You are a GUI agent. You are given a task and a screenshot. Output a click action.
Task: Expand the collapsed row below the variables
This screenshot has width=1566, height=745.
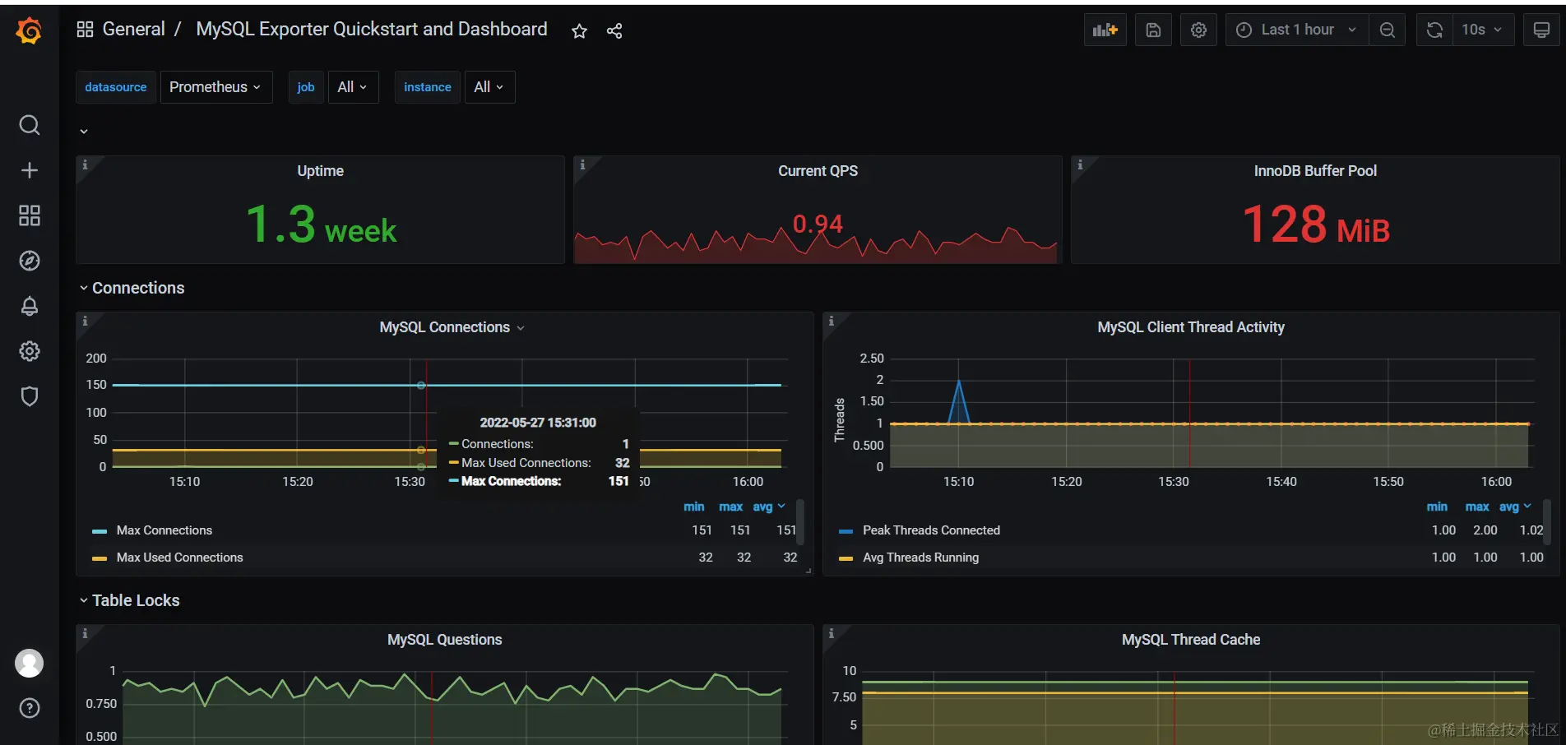pyautogui.click(x=84, y=131)
